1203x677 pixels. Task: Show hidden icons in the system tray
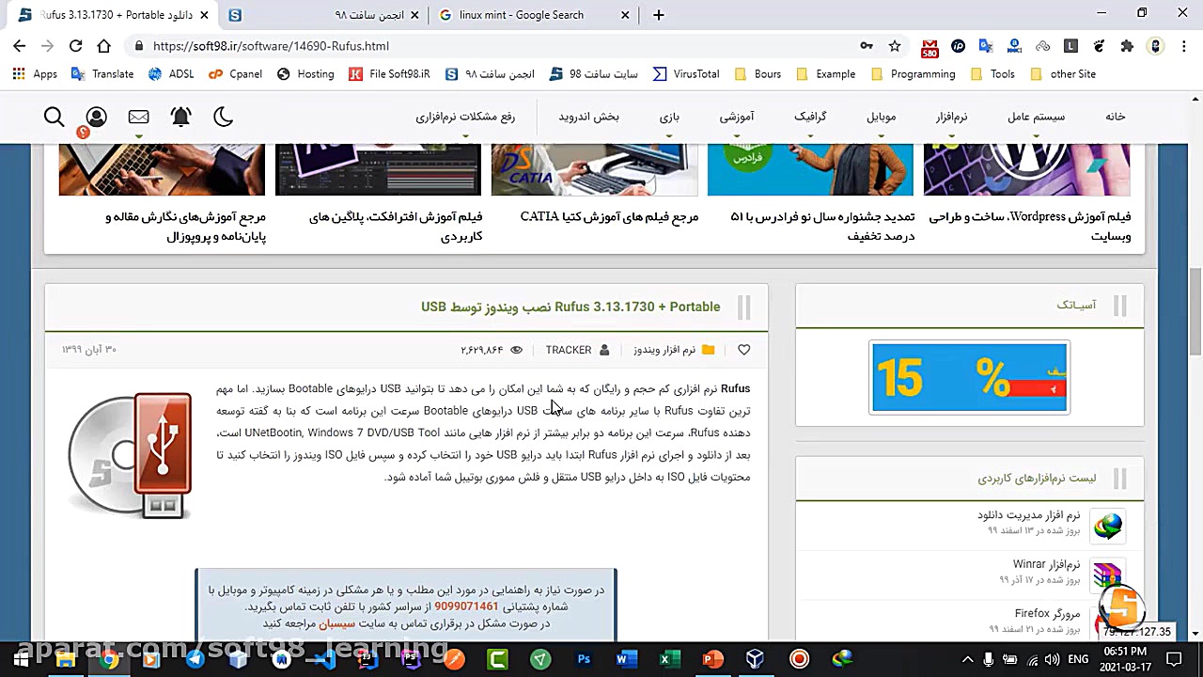tap(967, 659)
